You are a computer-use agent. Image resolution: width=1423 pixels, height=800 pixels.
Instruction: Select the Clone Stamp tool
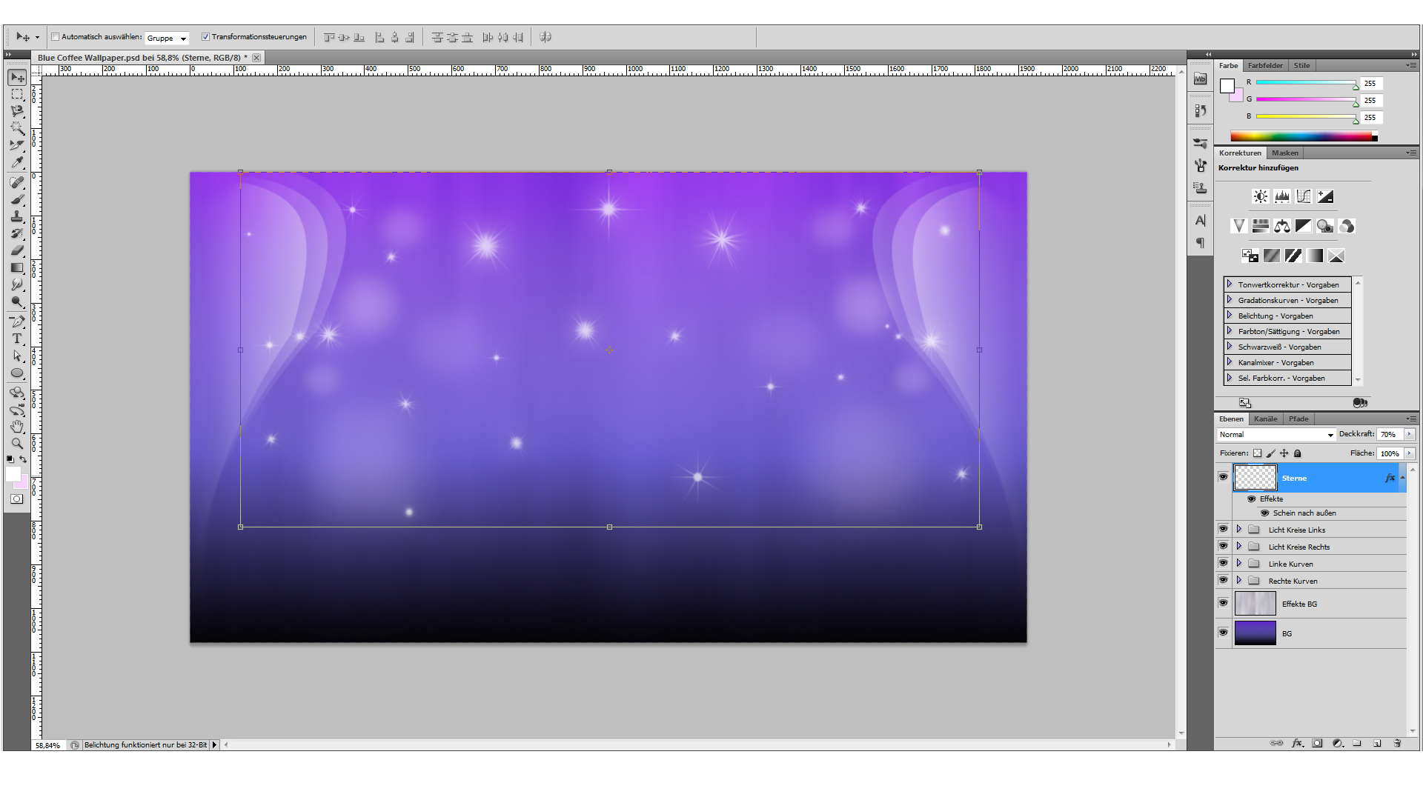click(17, 216)
